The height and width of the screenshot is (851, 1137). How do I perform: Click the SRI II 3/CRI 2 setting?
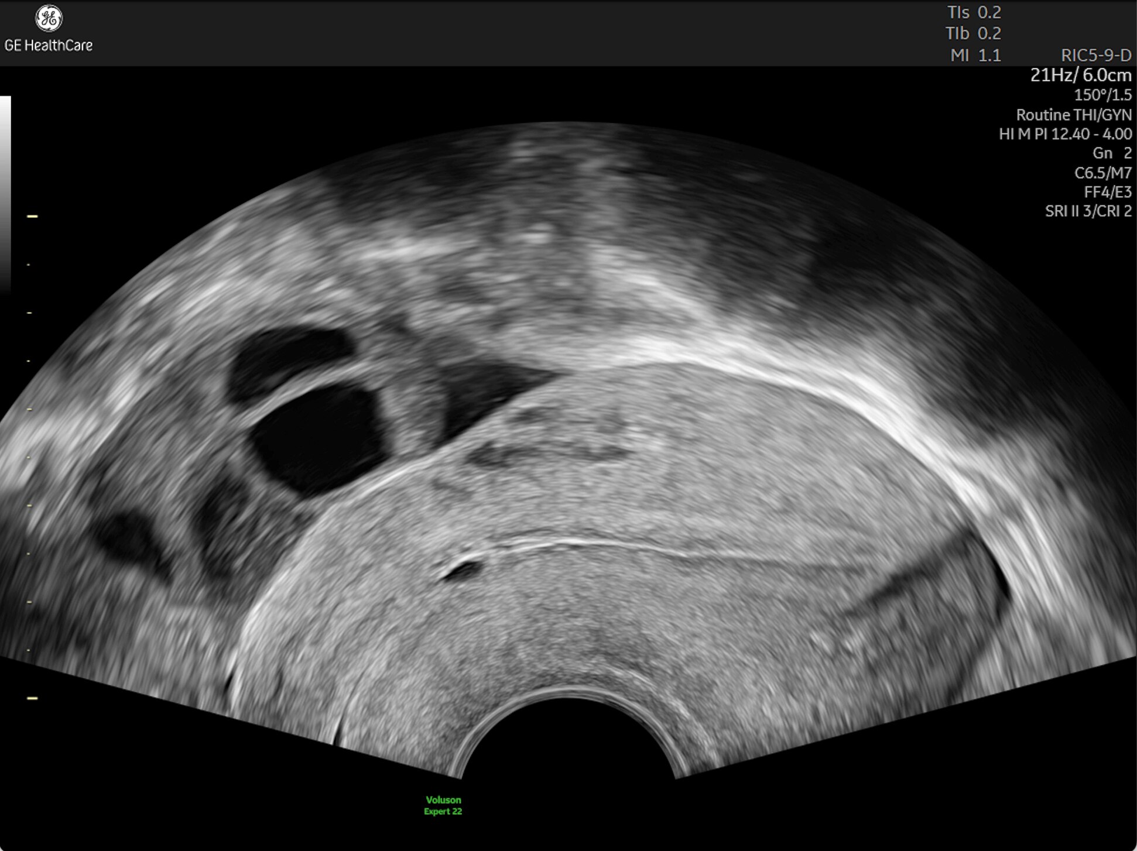tap(1088, 211)
